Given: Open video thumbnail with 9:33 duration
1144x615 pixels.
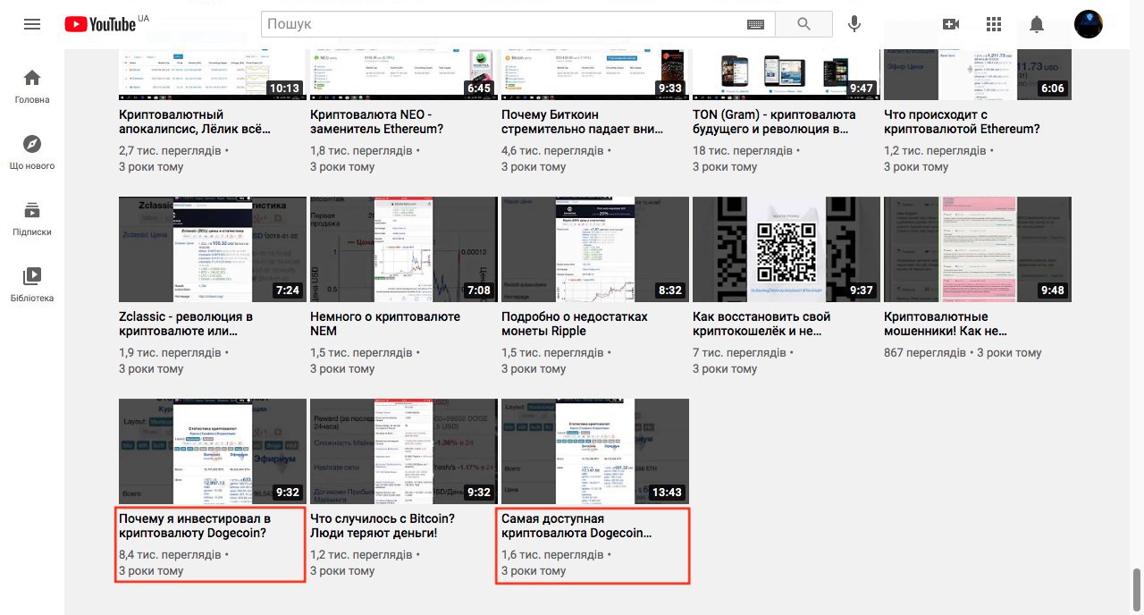Looking at the screenshot, I should (x=595, y=73).
